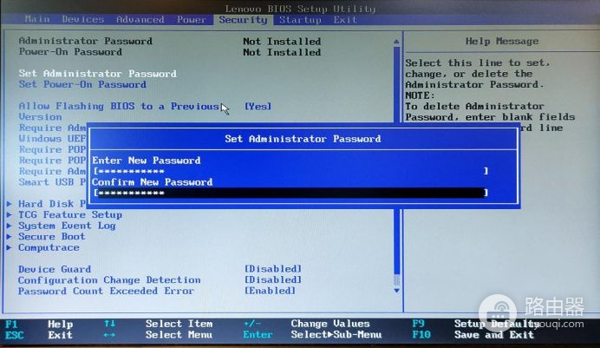Click the Enter New Password field
Viewport: 600px width, 348px height.
[x=290, y=171]
